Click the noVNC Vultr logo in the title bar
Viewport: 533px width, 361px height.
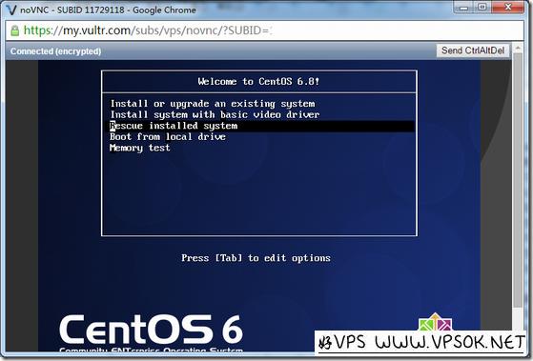[11, 10]
